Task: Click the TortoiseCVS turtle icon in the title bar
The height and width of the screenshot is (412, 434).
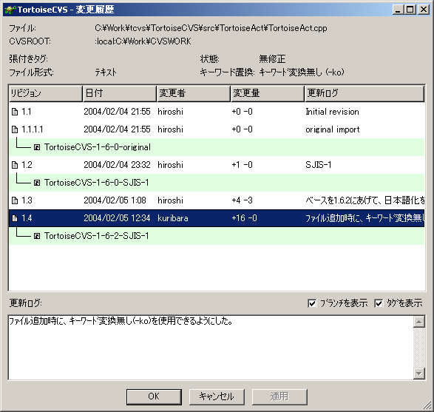Action: (10, 10)
